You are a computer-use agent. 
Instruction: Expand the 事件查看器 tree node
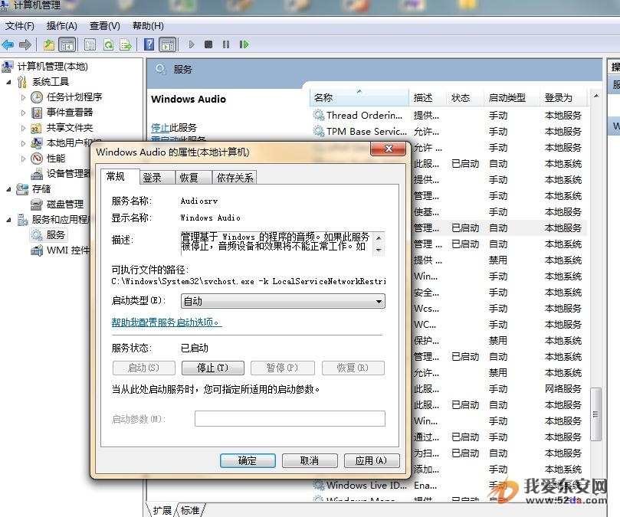click(x=23, y=113)
